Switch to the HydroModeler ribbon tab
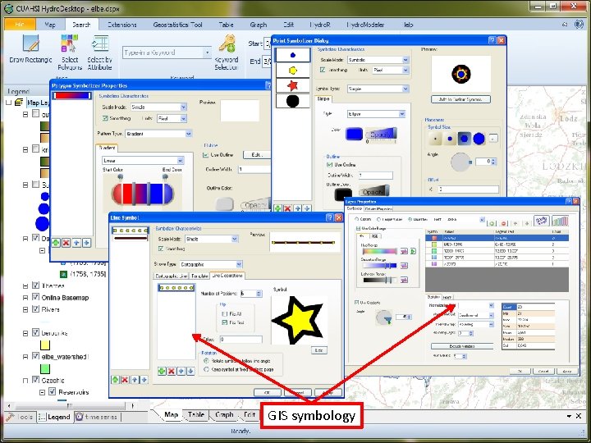The width and height of the screenshot is (591, 443). [x=365, y=25]
